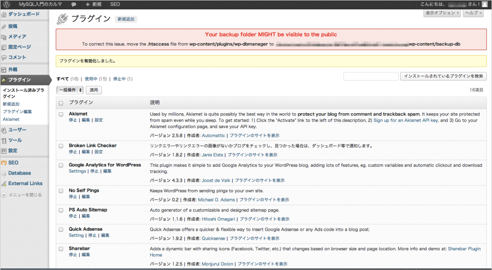Open author link Joost de Valk

(x=216, y=180)
